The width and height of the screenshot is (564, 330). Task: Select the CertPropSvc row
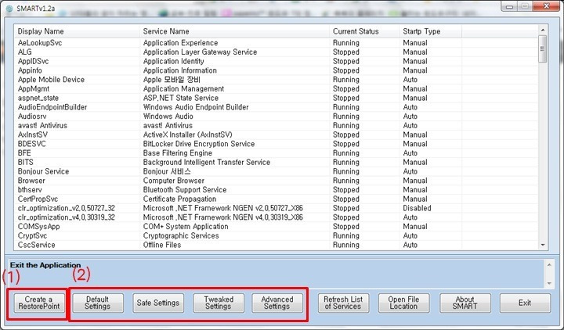(x=276, y=199)
